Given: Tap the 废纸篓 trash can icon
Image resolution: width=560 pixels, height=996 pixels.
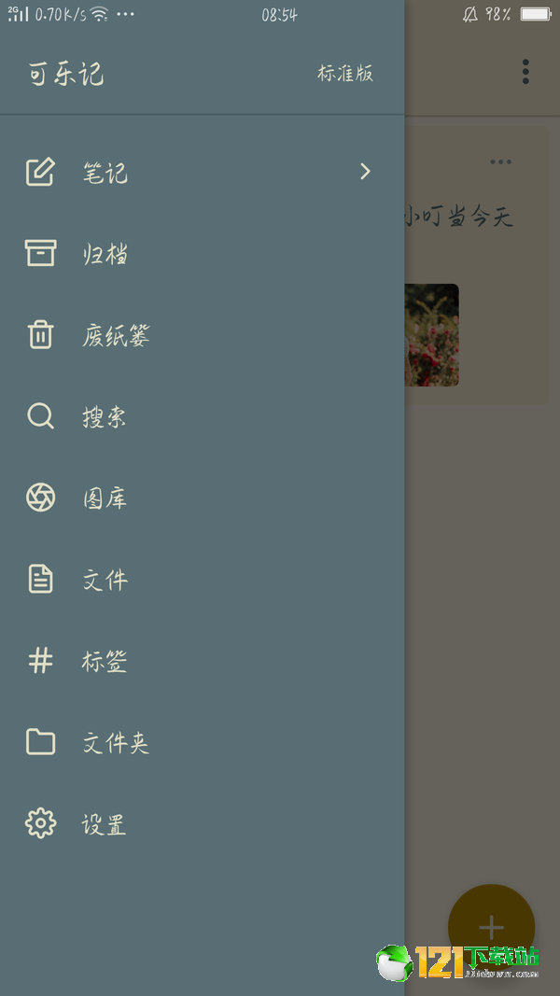Looking at the screenshot, I should pos(40,334).
